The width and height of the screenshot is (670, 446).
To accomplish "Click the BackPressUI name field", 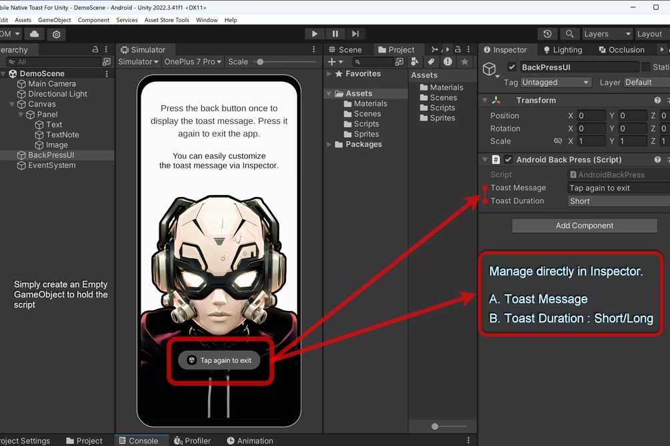I will coord(579,67).
